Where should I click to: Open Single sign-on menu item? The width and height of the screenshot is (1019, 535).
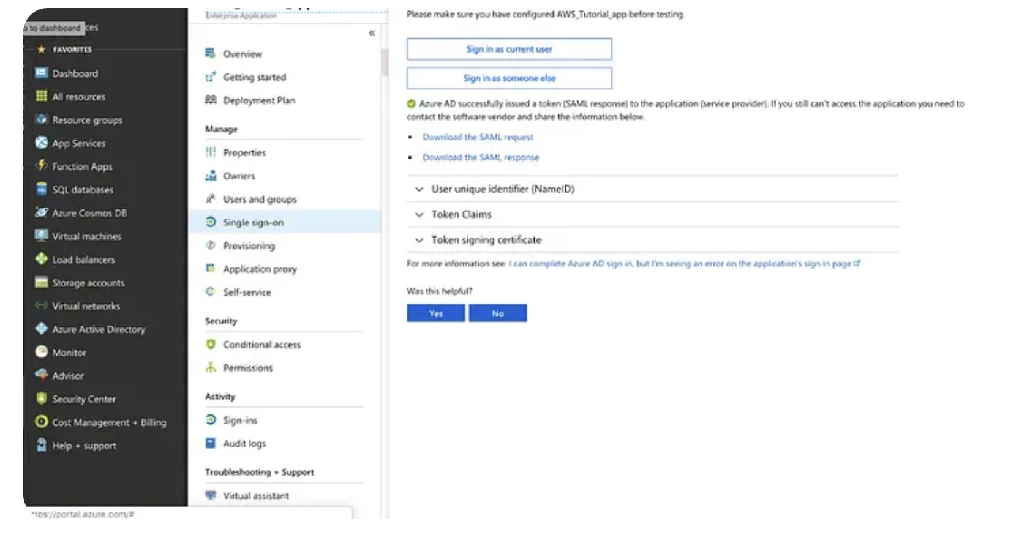[253, 223]
